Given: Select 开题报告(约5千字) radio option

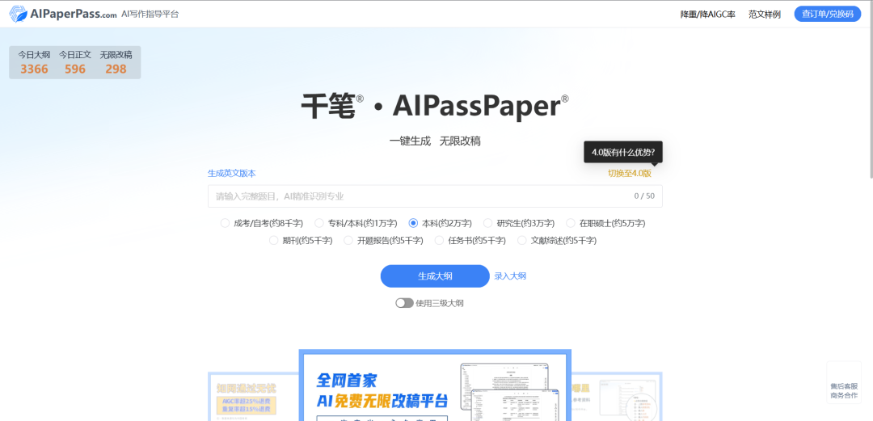Looking at the screenshot, I should click(383, 241).
